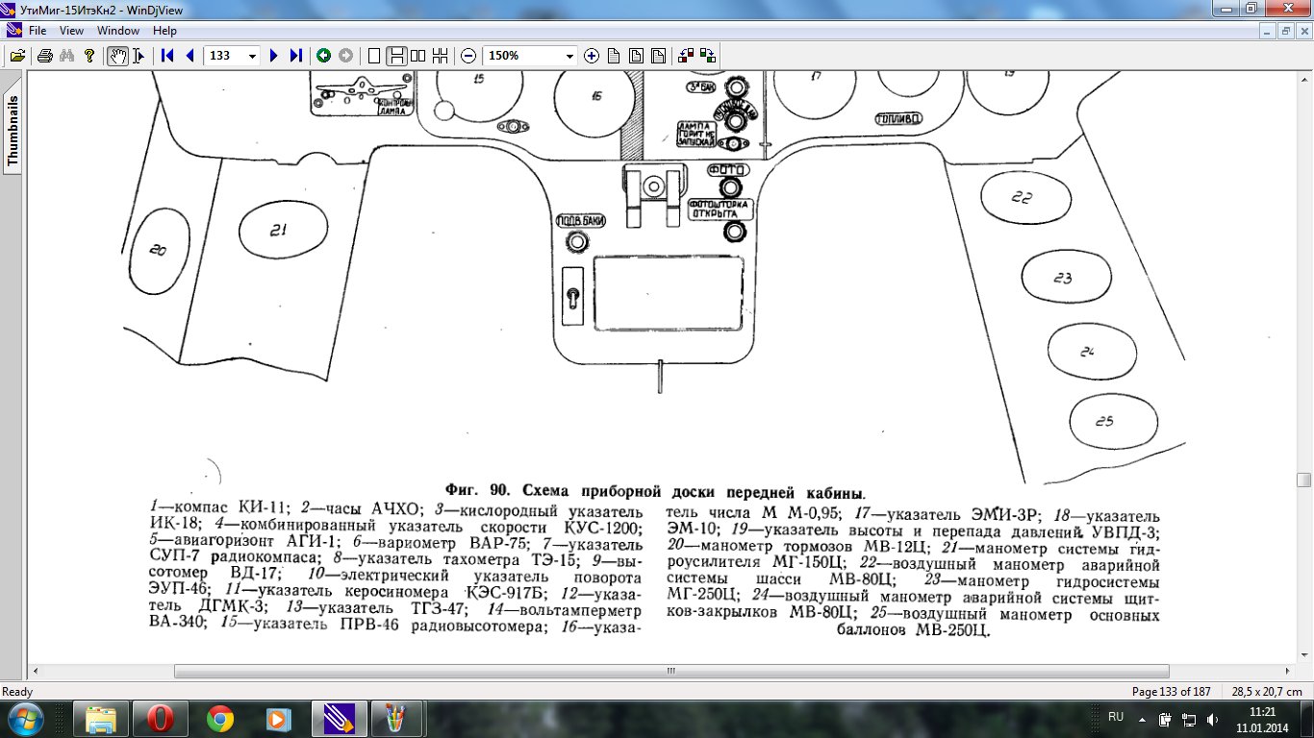The image size is (1314, 738).
Task: Open the Windows Start menu
Action: coord(26,718)
